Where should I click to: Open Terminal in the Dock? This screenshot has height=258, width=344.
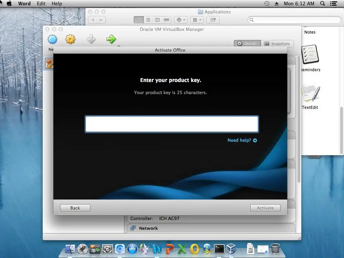tap(219, 249)
